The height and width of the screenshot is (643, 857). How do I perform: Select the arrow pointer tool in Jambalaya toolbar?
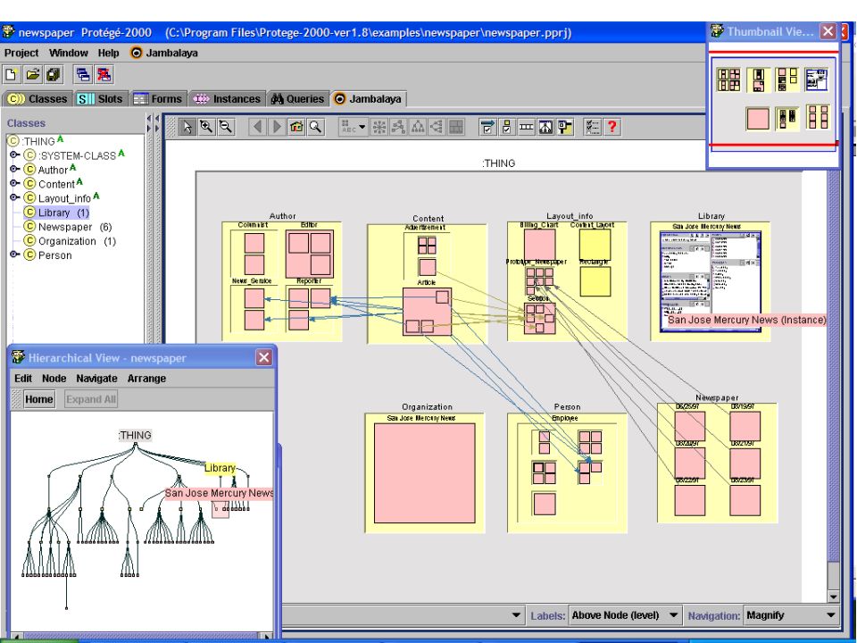point(187,128)
